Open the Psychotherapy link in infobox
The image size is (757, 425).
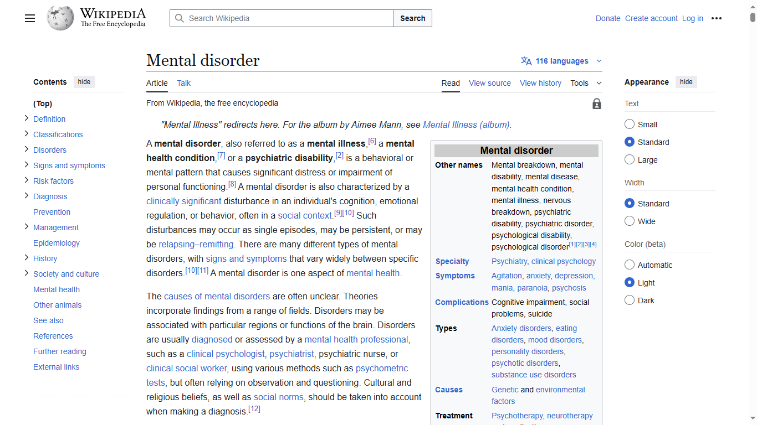coord(516,416)
